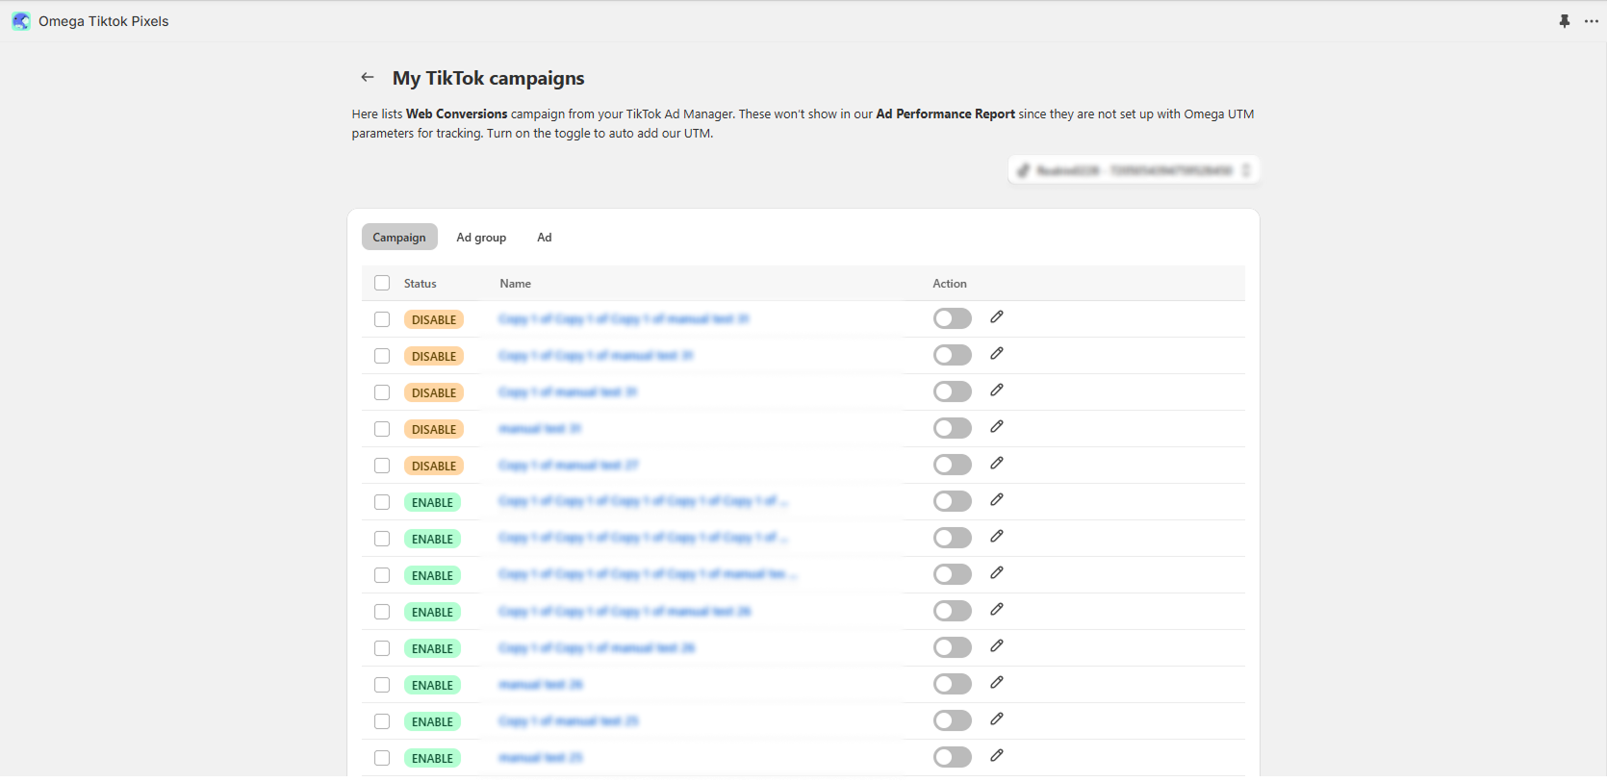Click the back arrow beside My TikTok campaigns

coord(368,77)
